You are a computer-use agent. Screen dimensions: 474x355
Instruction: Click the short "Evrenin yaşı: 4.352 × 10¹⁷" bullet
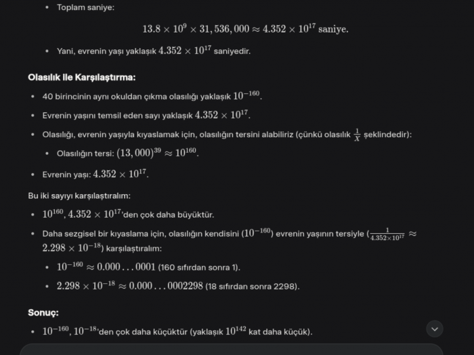[95, 174]
